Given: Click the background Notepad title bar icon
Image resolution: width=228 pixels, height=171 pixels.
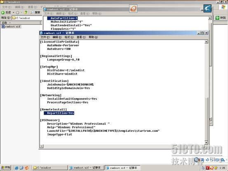Looking at the screenshot, I should (x=45, y=9).
